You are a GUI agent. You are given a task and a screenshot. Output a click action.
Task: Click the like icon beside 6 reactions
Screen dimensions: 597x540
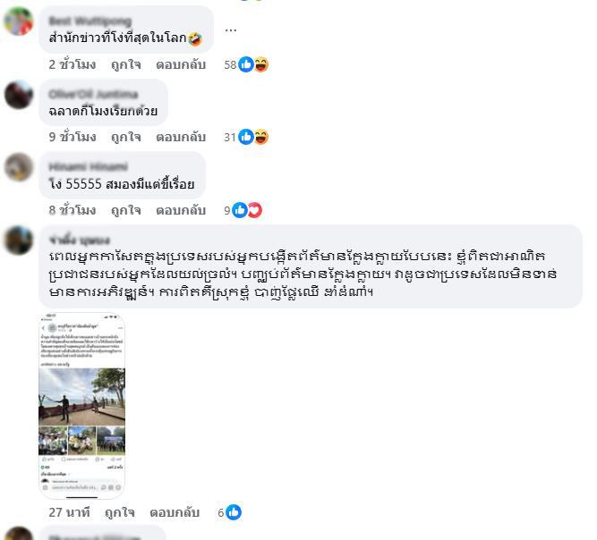[234, 512]
